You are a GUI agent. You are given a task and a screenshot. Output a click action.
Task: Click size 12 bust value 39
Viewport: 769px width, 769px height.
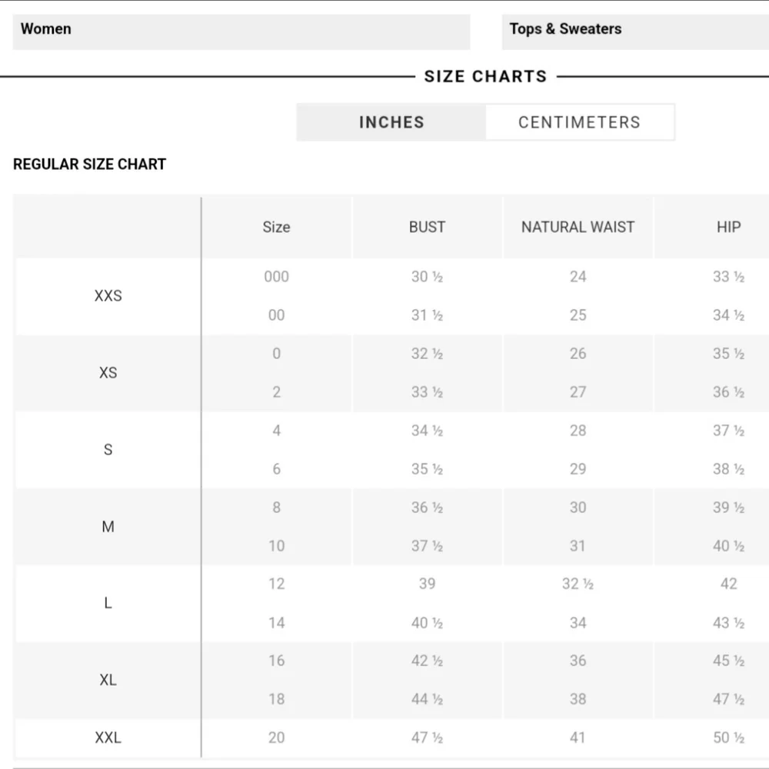tap(427, 584)
